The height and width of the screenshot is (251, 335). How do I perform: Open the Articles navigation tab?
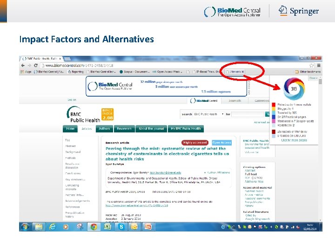pos(87,129)
